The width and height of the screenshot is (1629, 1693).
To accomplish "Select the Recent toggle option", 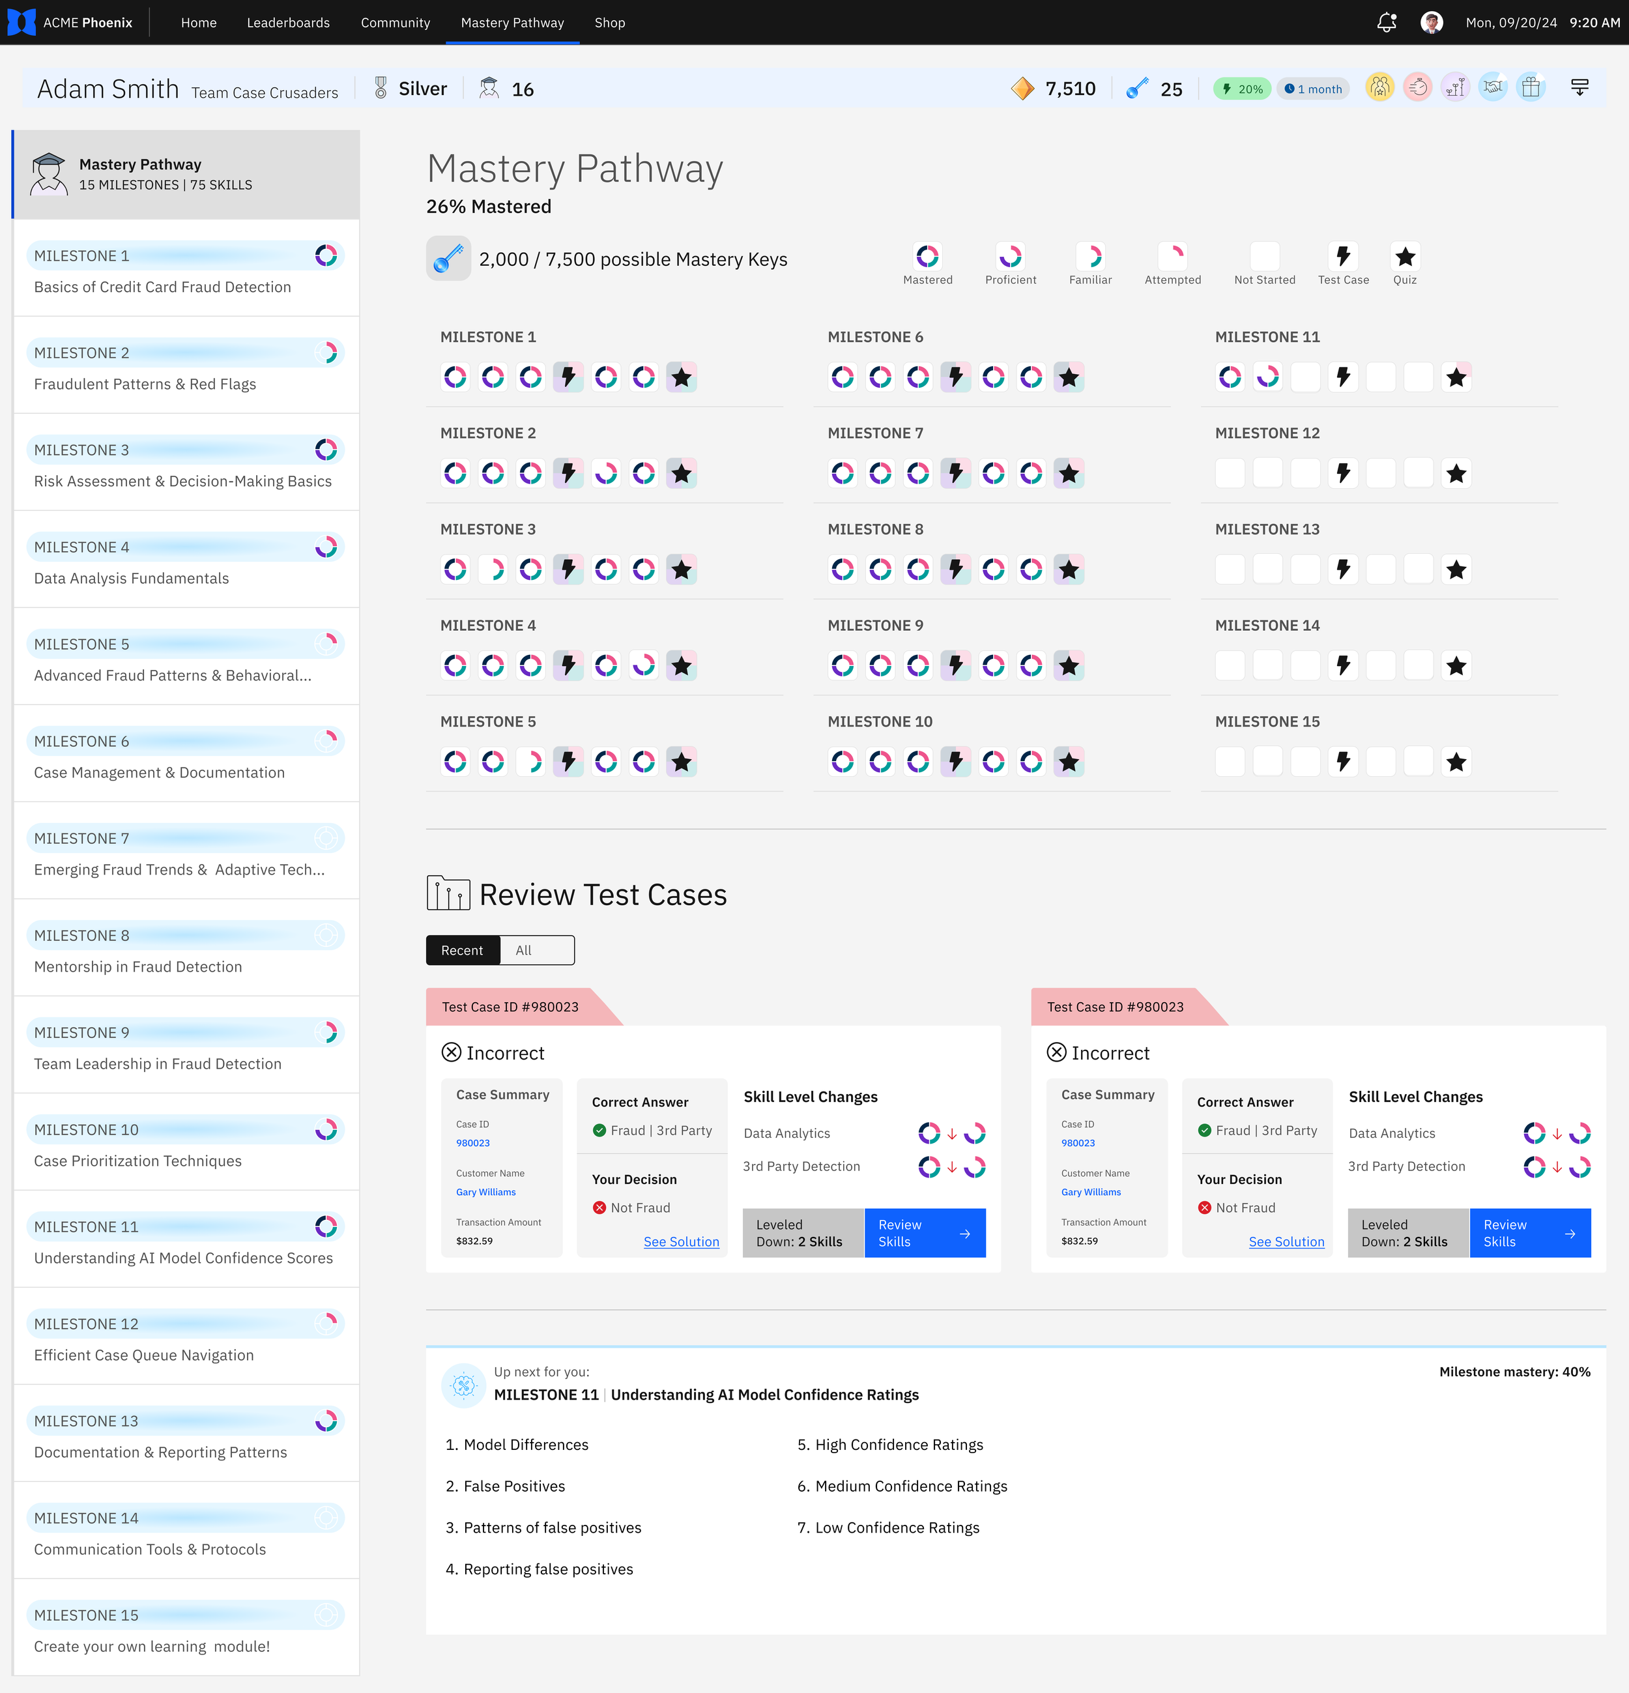I will point(462,950).
